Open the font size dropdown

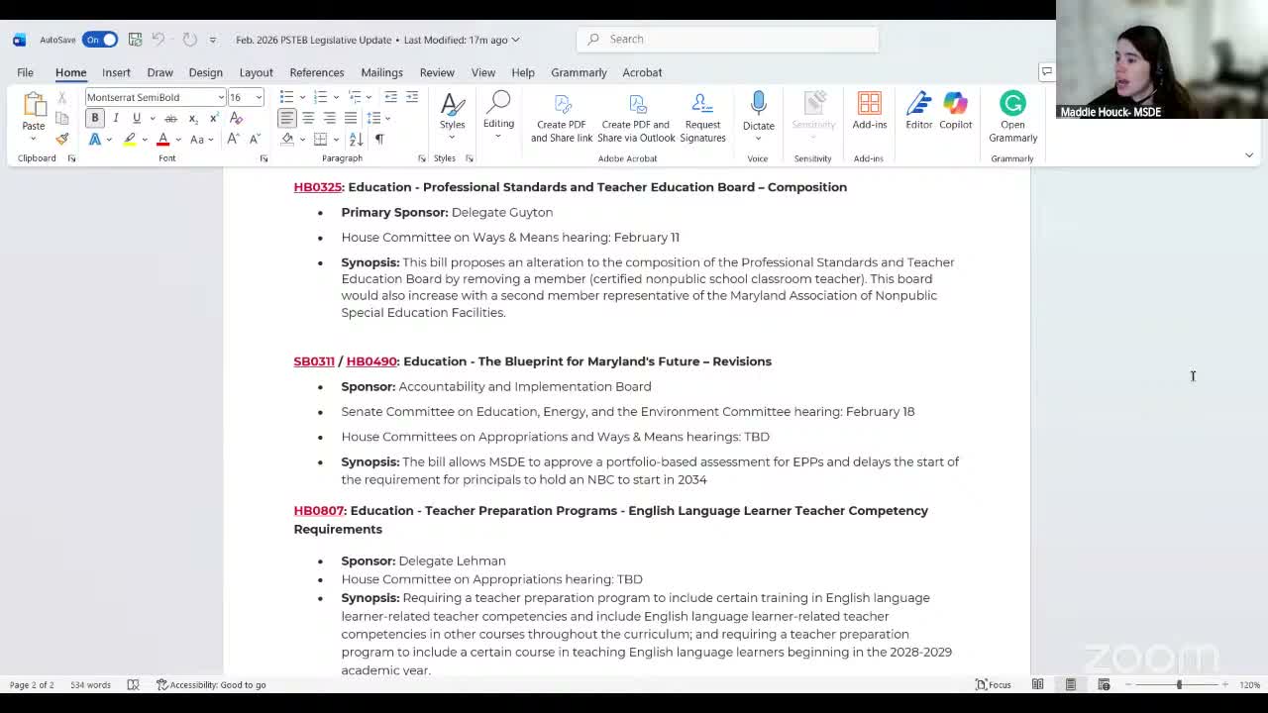pyautogui.click(x=259, y=97)
